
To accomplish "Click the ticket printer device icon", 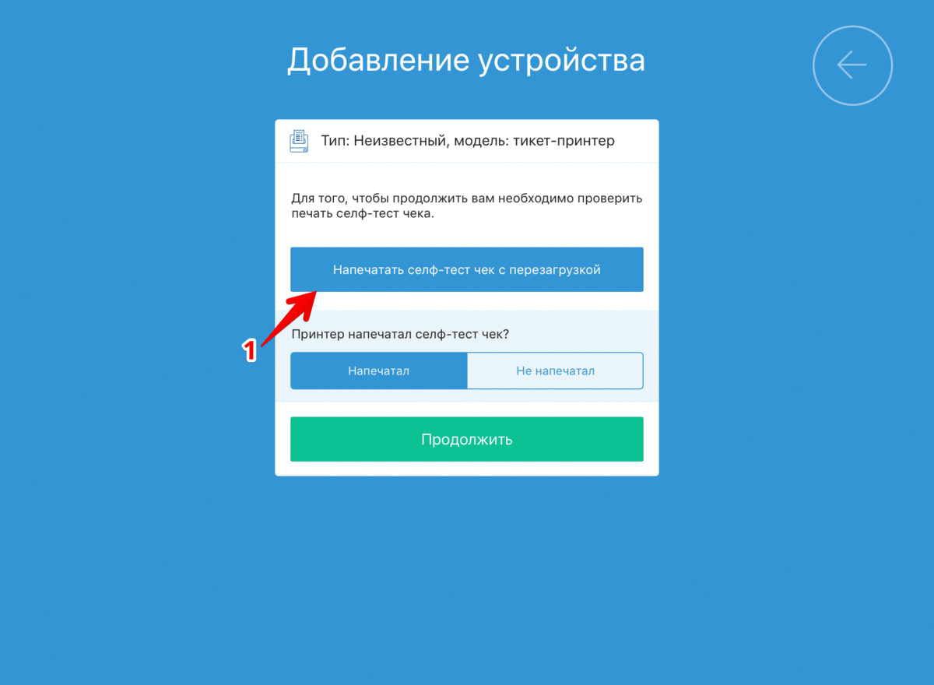I will tap(299, 141).
